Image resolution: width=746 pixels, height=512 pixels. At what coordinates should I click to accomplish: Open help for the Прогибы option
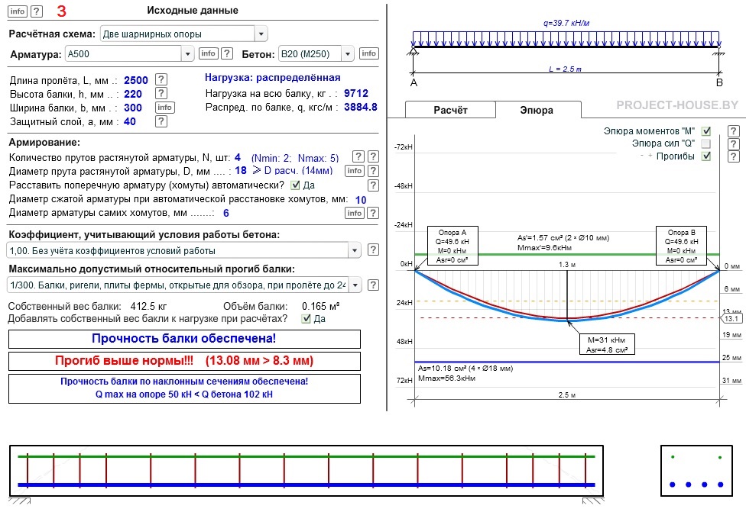pyautogui.click(x=734, y=156)
